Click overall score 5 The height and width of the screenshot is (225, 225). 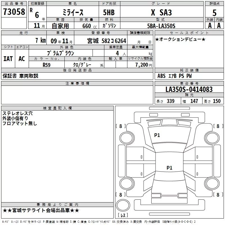[214, 13]
